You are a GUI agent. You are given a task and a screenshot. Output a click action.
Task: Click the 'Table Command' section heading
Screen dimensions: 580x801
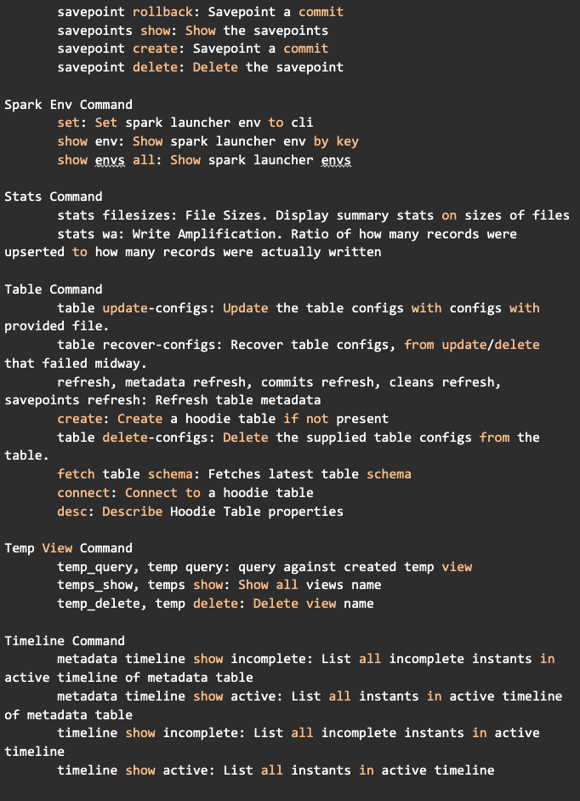click(x=53, y=289)
